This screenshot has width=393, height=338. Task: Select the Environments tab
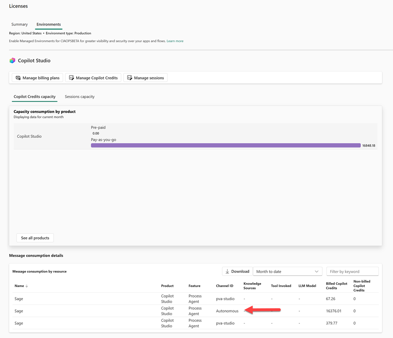(49, 24)
